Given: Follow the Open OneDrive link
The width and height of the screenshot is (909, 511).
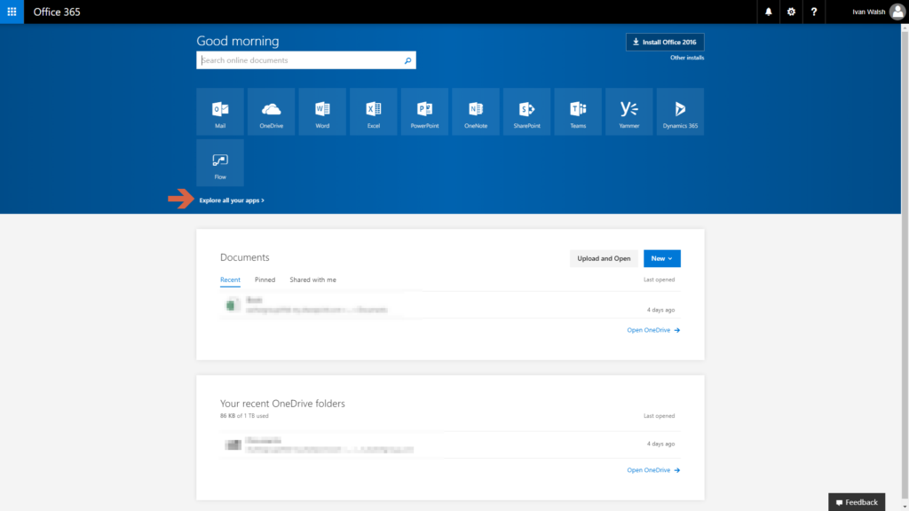Looking at the screenshot, I should click(x=648, y=329).
